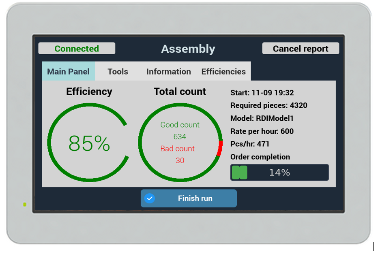The width and height of the screenshot is (378, 254).
Task: Click the Cancel report button
Action: pos(301,49)
